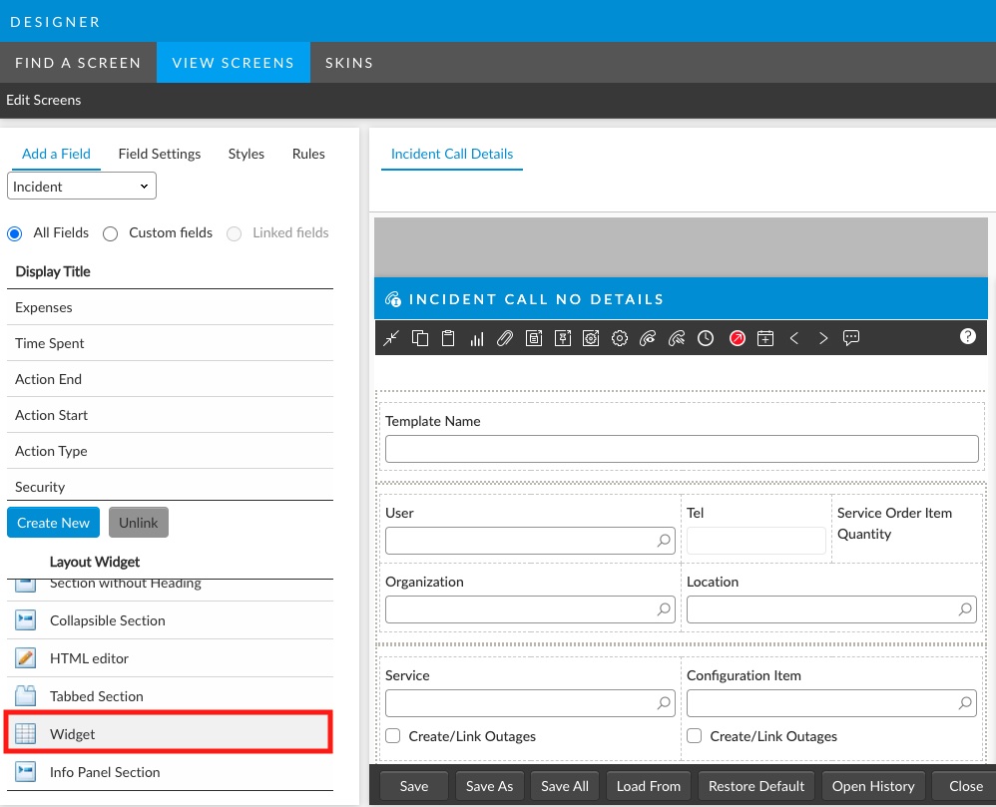The image size is (996, 807).
Task: Click the search icon in User field
Action: 664,541
